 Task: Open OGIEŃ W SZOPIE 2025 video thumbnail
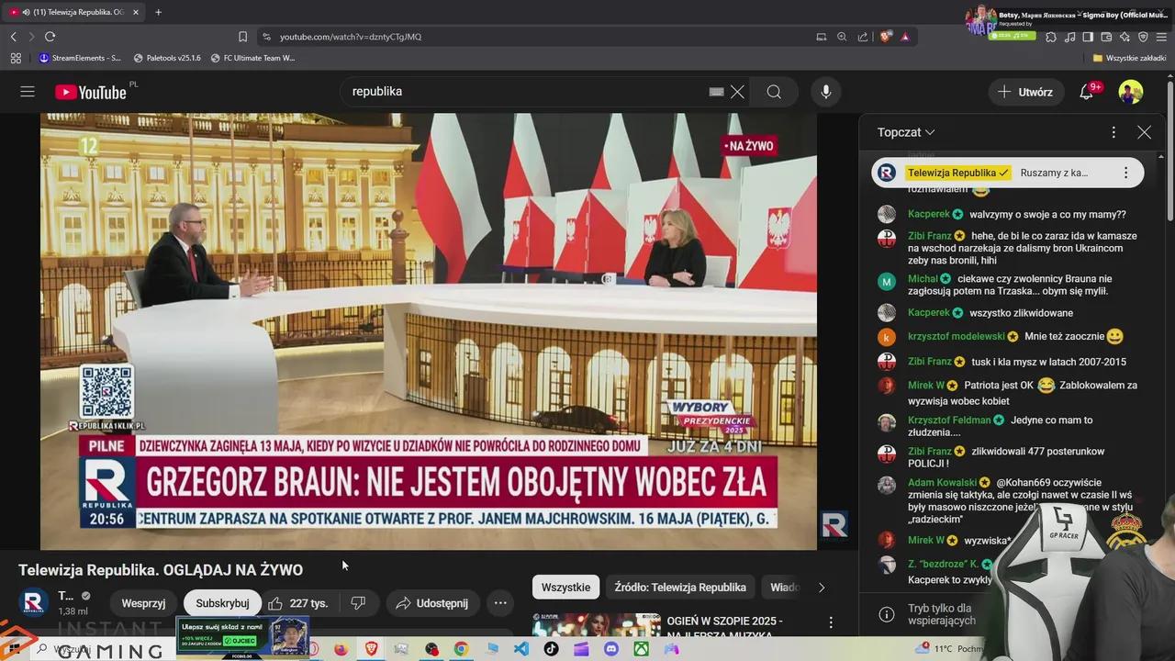click(597, 626)
